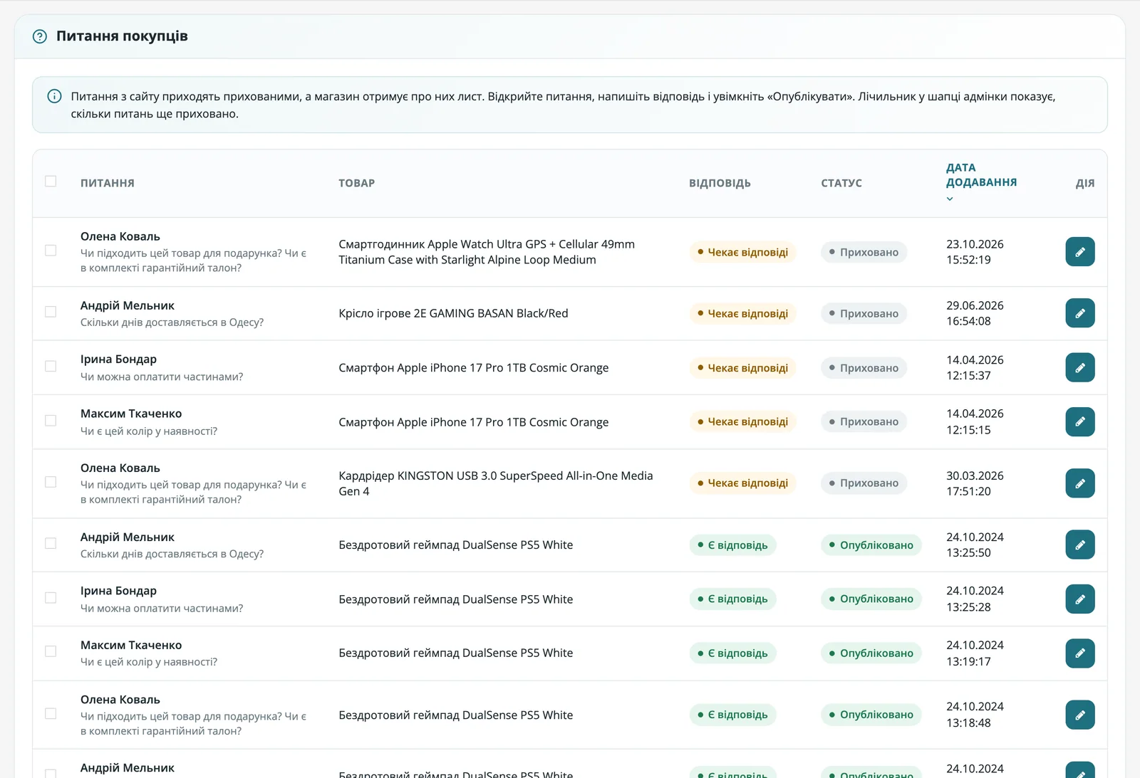
Task: Click the info icon in the notice banner
Action: pyautogui.click(x=54, y=96)
